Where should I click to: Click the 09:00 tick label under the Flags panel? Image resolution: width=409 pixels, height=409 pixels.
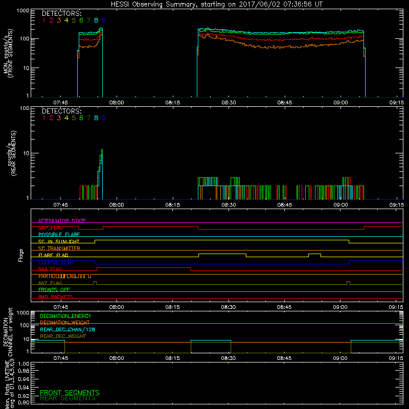pyautogui.click(x=340, y=307)
